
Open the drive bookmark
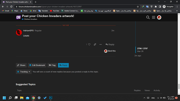point(33,11)
